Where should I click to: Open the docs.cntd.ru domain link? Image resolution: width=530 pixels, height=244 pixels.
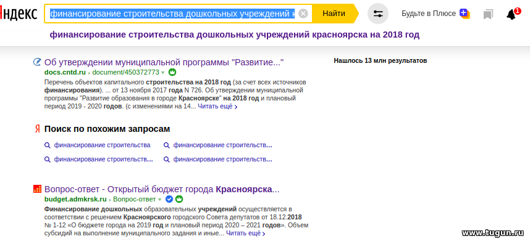[x=65, y=72]
